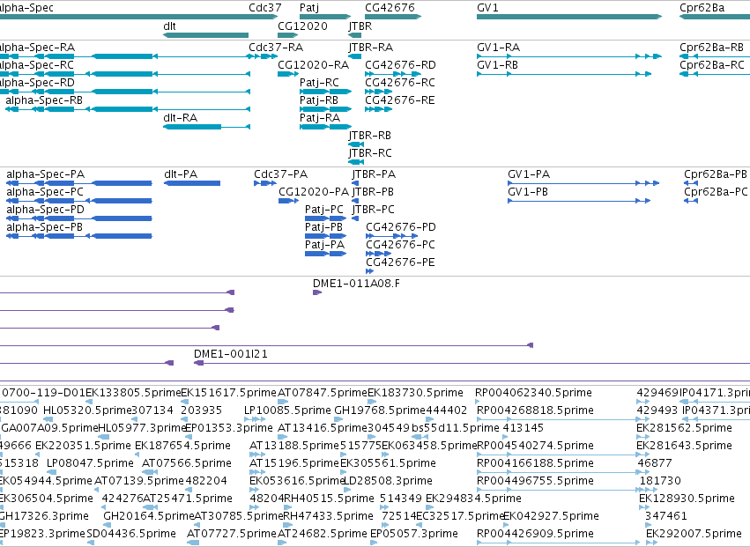
Task: Select protein Patj-PA label
Action: click(x=325, y=244)
